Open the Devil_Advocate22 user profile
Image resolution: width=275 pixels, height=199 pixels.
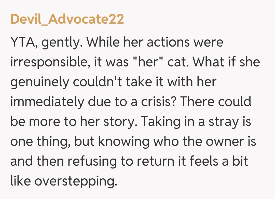[67, 20]
